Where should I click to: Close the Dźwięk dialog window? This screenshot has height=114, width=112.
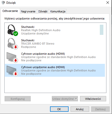[108, 3]
